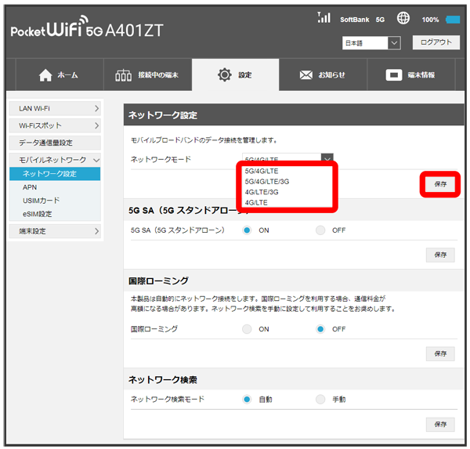The width and height of the screenshot is (470, 449).
Task: Choose 4G/LTE/3G from network mode list
Action: pos(261,191)
